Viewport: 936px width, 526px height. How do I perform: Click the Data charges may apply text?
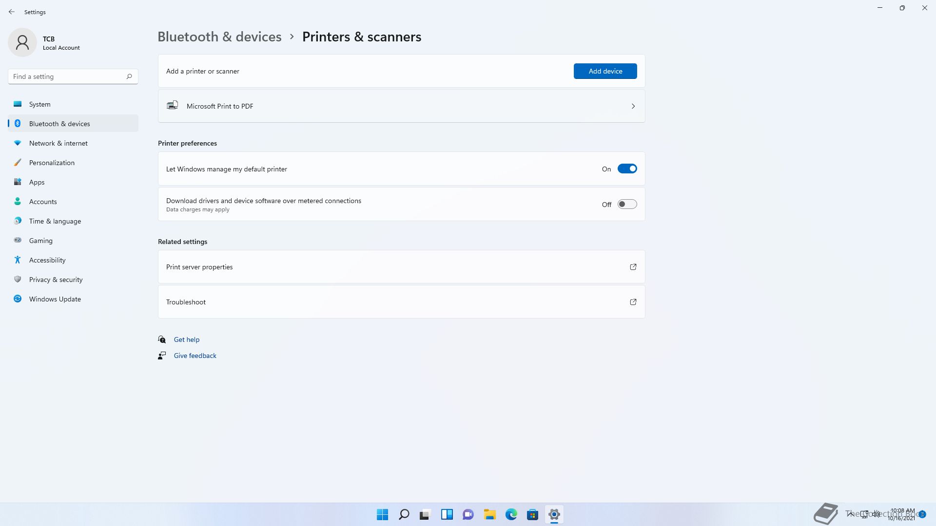pos(197,209)
